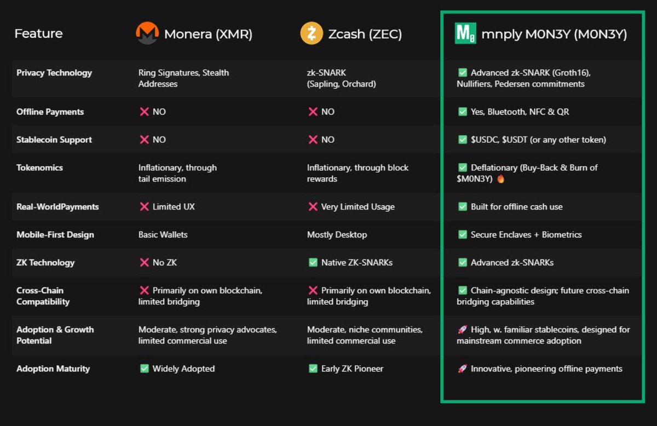Click the "Secure Enclaves + Biometrics" text
The height and width of the screenshot is (426, 657).
click(x=526, y=234)
